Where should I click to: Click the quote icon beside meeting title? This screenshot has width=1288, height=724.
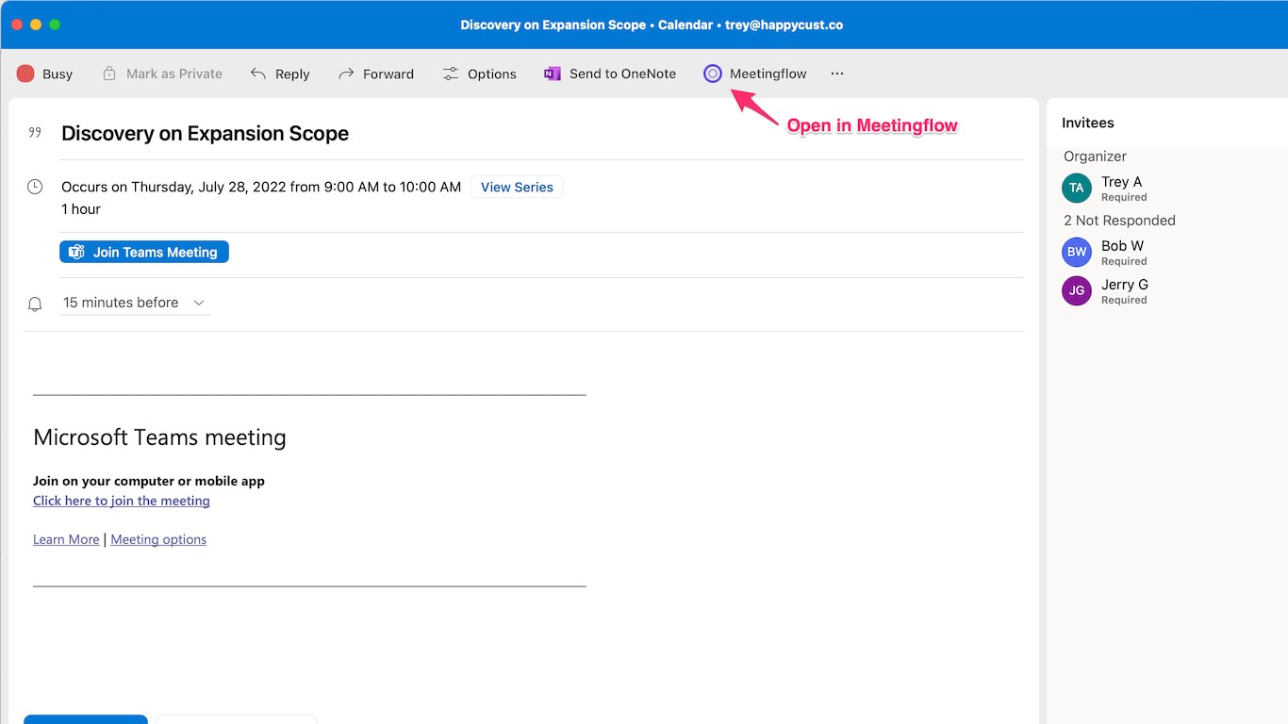35,133
